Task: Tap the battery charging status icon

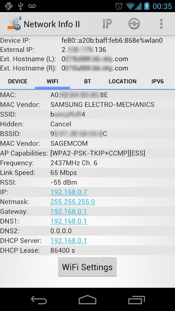Action: 147,6
